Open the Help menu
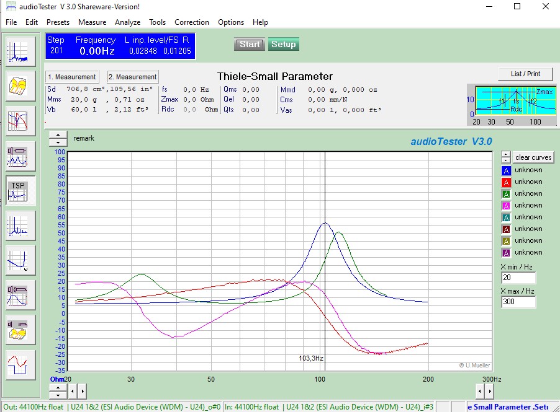This screenshot has height=412, width=560. pos(260,22)
